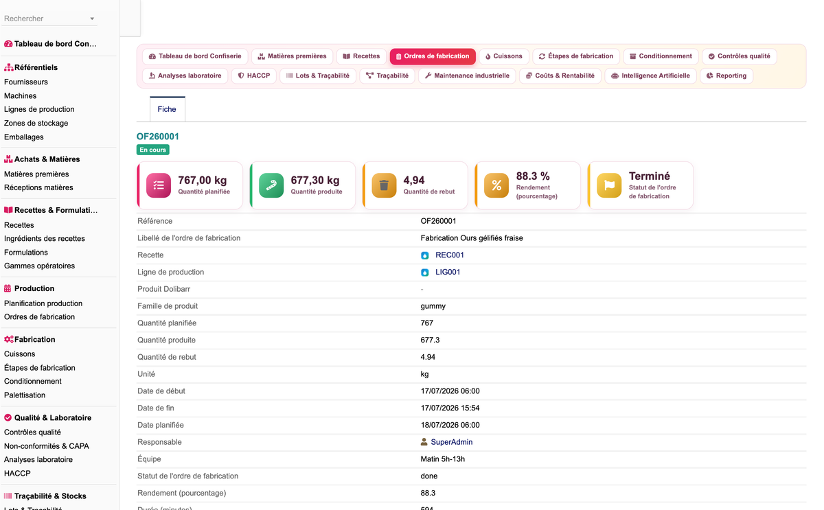Click the En cours status badge
This screenshot has width=824, height=510.
pyautogui.click(x=152, y=150)
